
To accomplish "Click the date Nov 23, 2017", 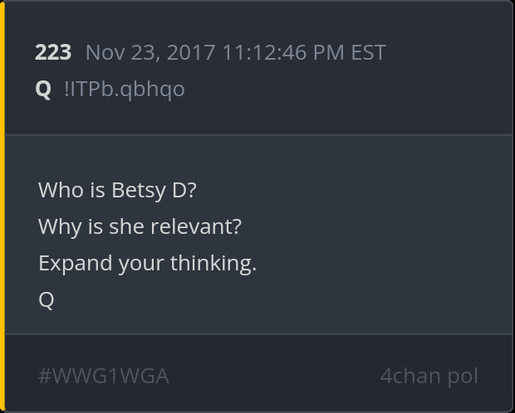I will coord(150,52).
